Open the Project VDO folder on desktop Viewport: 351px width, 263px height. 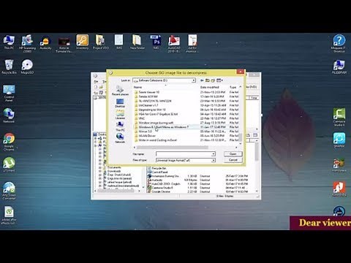(100, 42)
